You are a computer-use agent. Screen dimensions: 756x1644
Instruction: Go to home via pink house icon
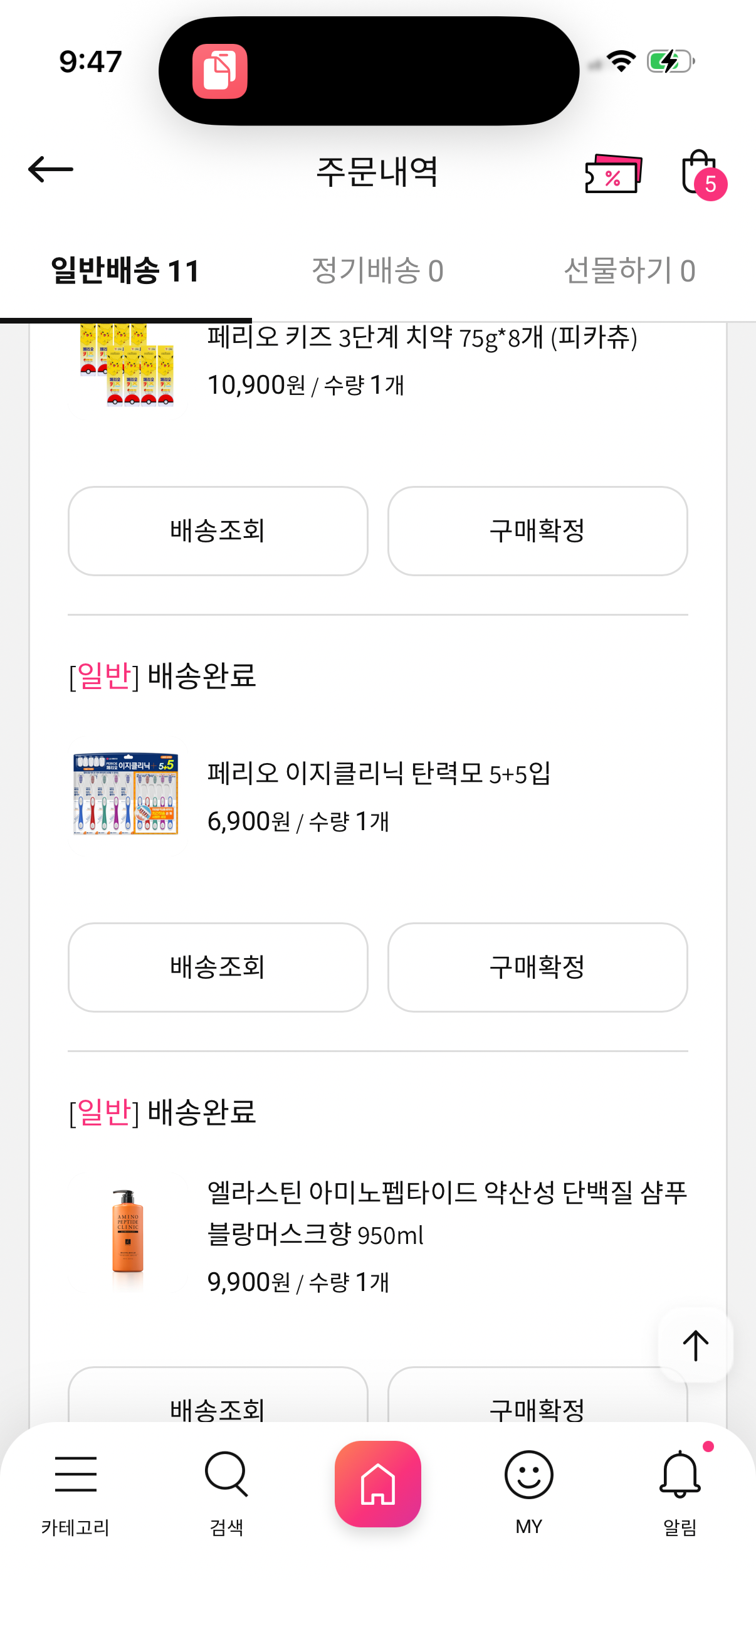coord(377,1483)
